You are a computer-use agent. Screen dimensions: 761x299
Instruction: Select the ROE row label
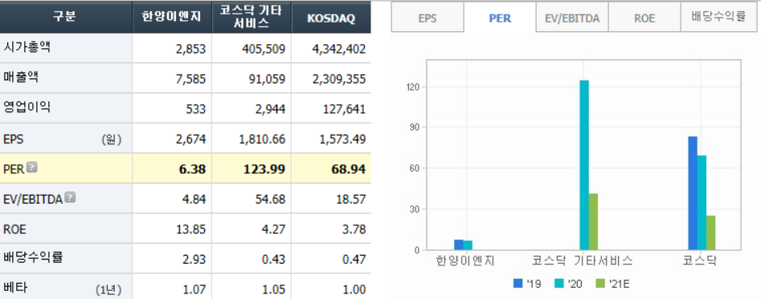14,229
